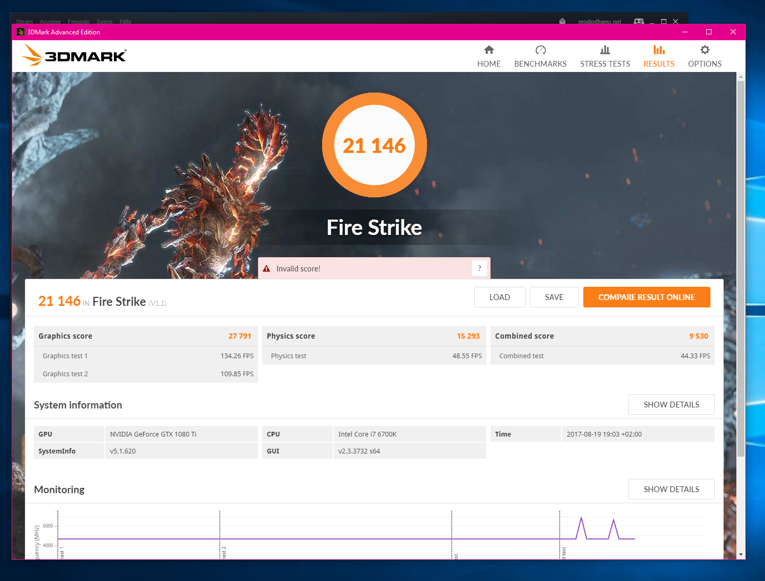Click the first spike on monitoring graph
This screenshot has height=581, width=765.
pos(581,527)
